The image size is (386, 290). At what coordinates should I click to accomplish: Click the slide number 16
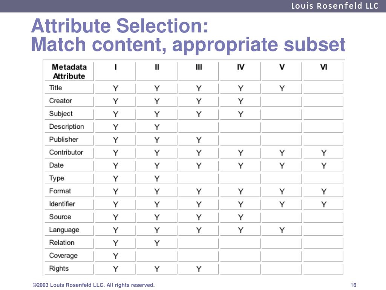point(353,285)
